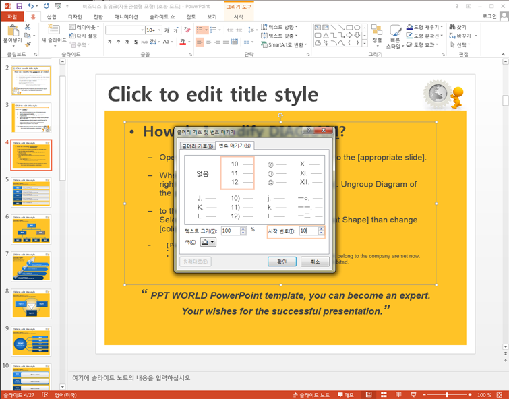Screen dimensions: 509x399
Task: Click the Format Painter brush icon
Action: point(28,44)
